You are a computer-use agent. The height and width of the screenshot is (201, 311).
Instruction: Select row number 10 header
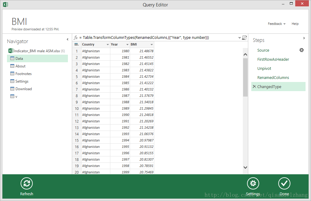pos(77,108)
